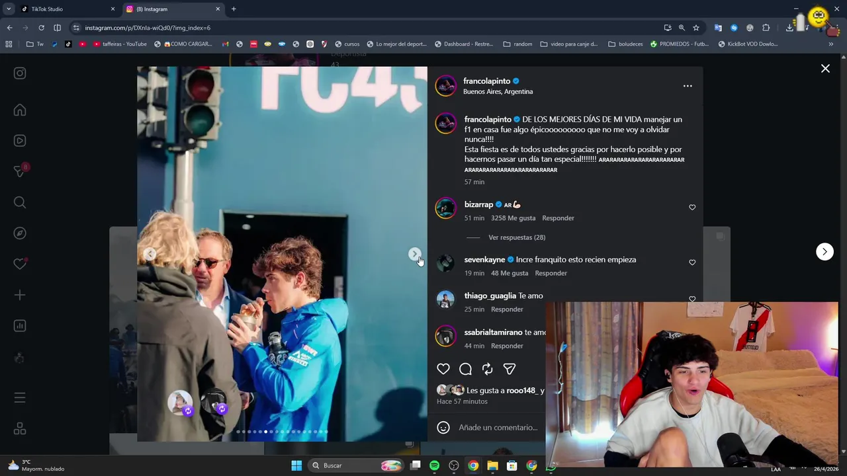This screenshot has height=476, width=847.
Task: Open Chrome downloads icon
Action: click(x=789, y=28)
